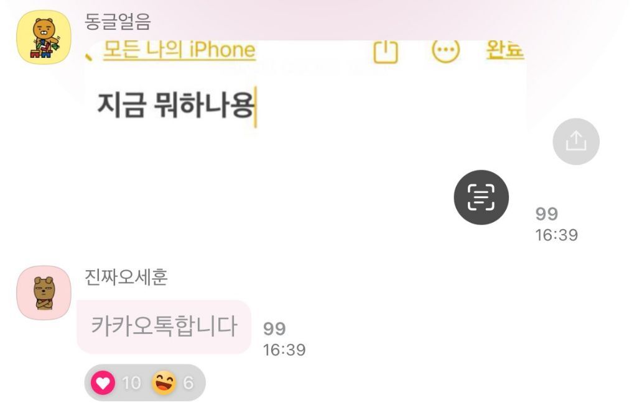This screenshot has height=411, width=637.
Task: Open 진짜오세훈's bear profile picture
Action: pyautogui.click(x=44, y=292)
